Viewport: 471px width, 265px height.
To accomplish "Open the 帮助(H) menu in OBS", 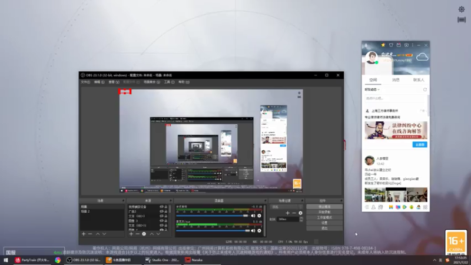I will tap(184, 82).
